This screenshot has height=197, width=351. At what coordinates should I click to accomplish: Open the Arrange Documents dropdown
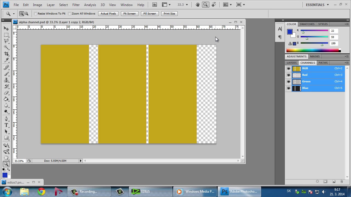[227, 5]
